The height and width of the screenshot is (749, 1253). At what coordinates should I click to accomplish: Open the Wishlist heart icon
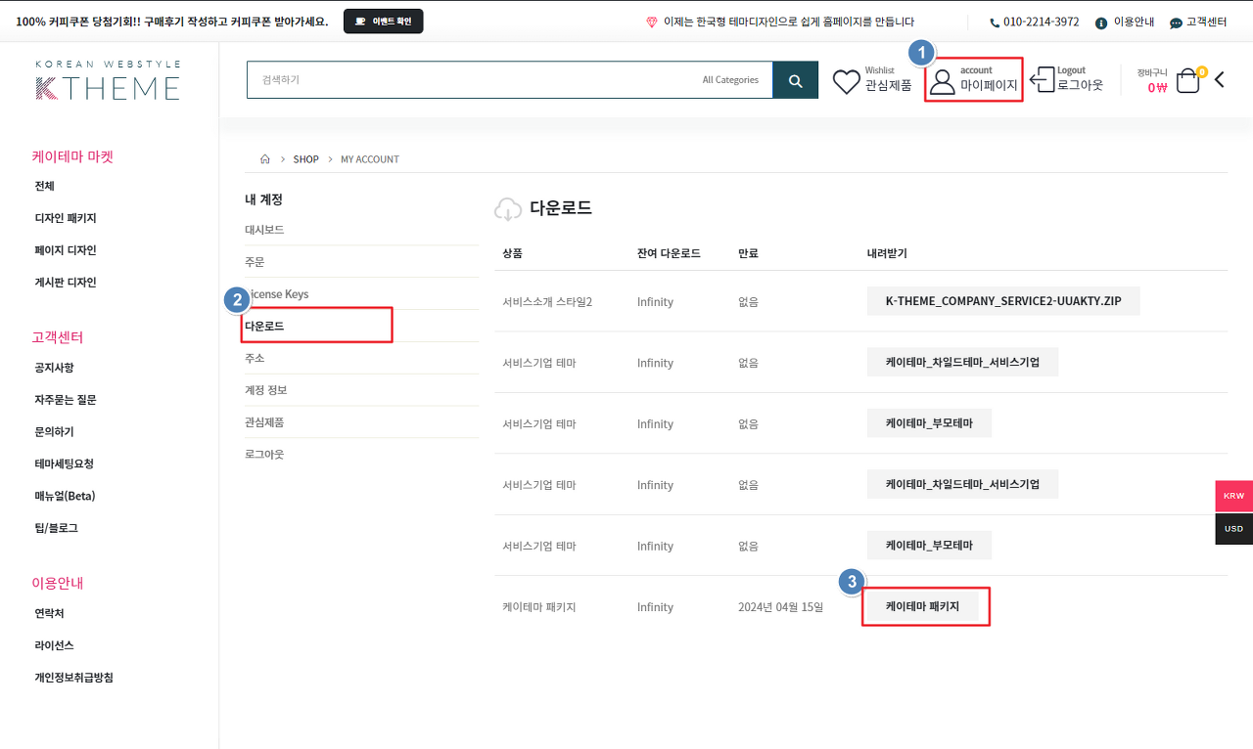[x=847, y=81]
